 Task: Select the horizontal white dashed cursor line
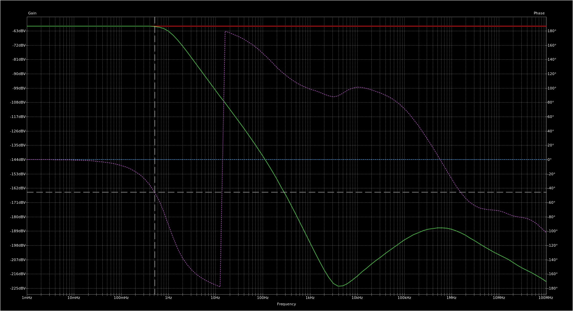[286, 192]
